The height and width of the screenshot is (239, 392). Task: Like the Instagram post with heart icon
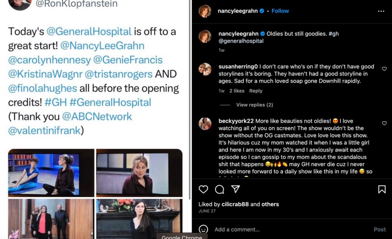(203, 189)
